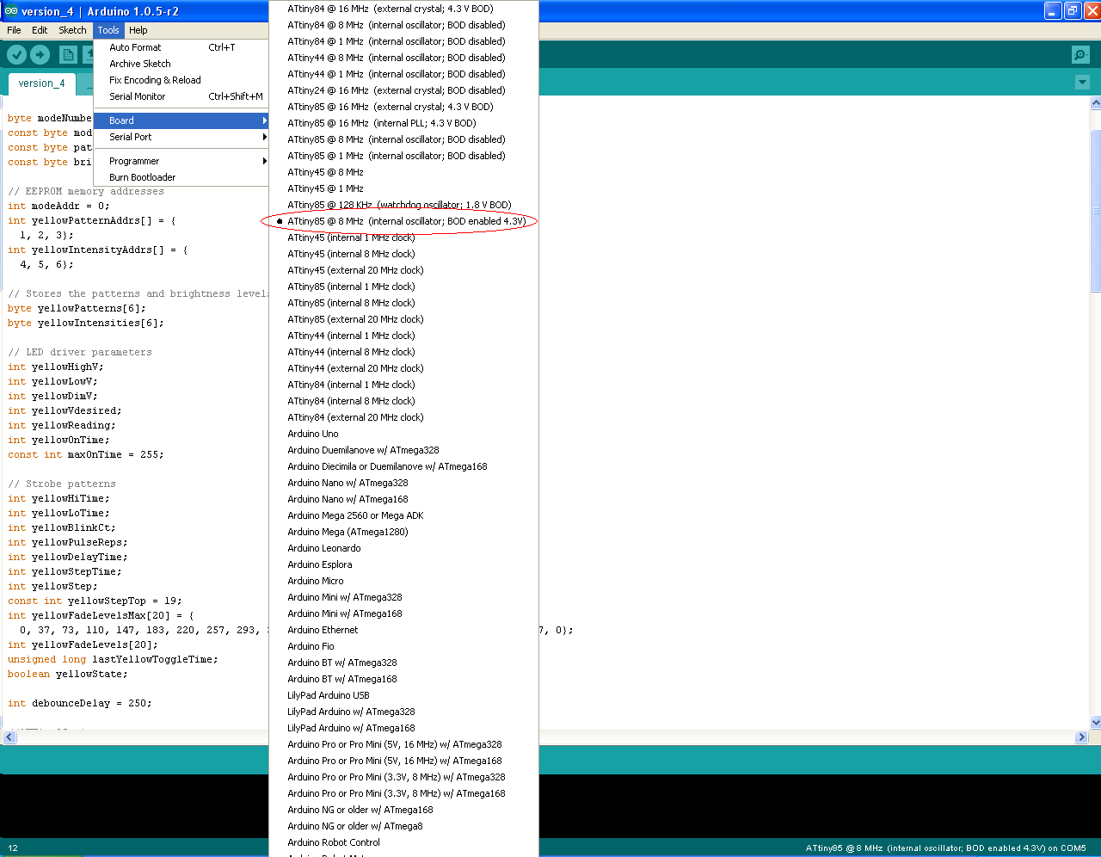Viewport: 1101px width, 857px height.
Task: Open the File menu
Action: coord(14,30)
